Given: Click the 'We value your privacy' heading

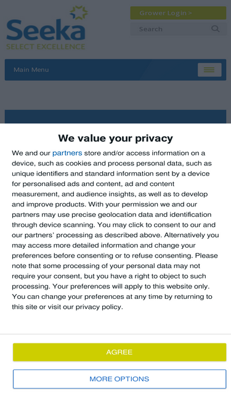Looking at the screenshot, I should click(116, 138).
